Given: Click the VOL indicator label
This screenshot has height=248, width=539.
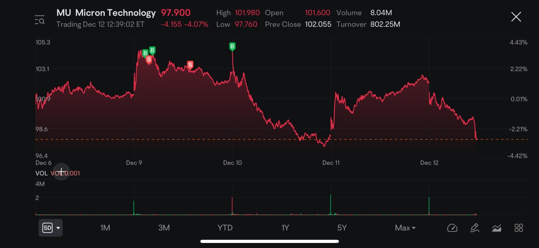Looking at the screenshot, I should [x=41, y=173].
